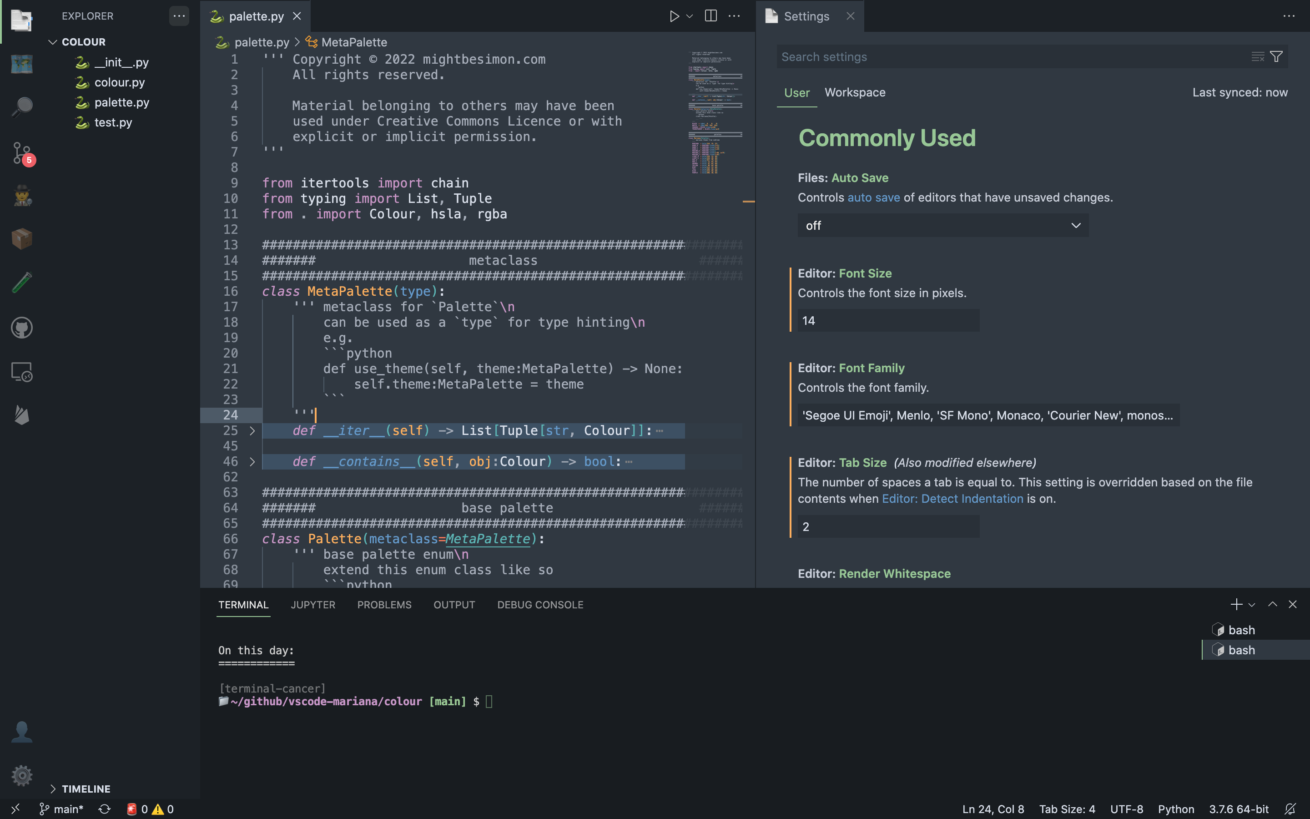Image resolution: width=1310 pixels, height=819 pixels.
Task: Collapse the COLOUR folder tree
Action: click(53, 42)
